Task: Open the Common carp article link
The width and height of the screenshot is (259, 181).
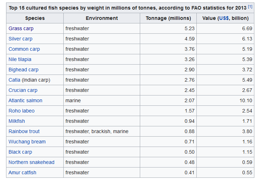Action: click(24, 49)
